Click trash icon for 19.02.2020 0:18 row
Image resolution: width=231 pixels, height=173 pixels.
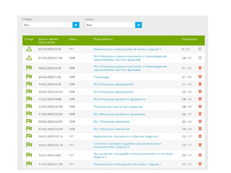pos(200,84)
